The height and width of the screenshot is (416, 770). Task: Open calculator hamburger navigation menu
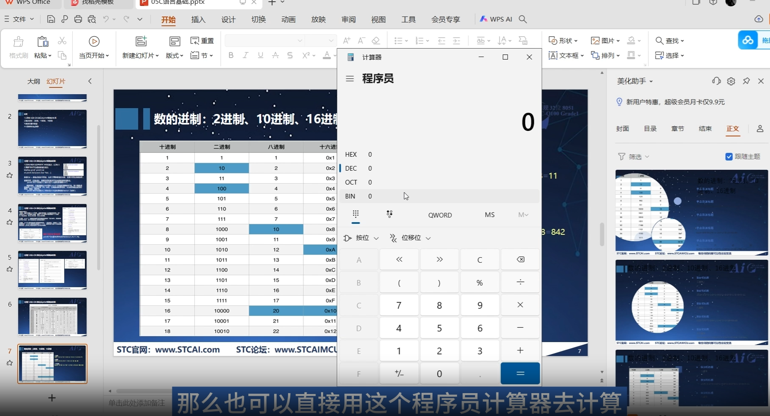(x=350, y=79)
